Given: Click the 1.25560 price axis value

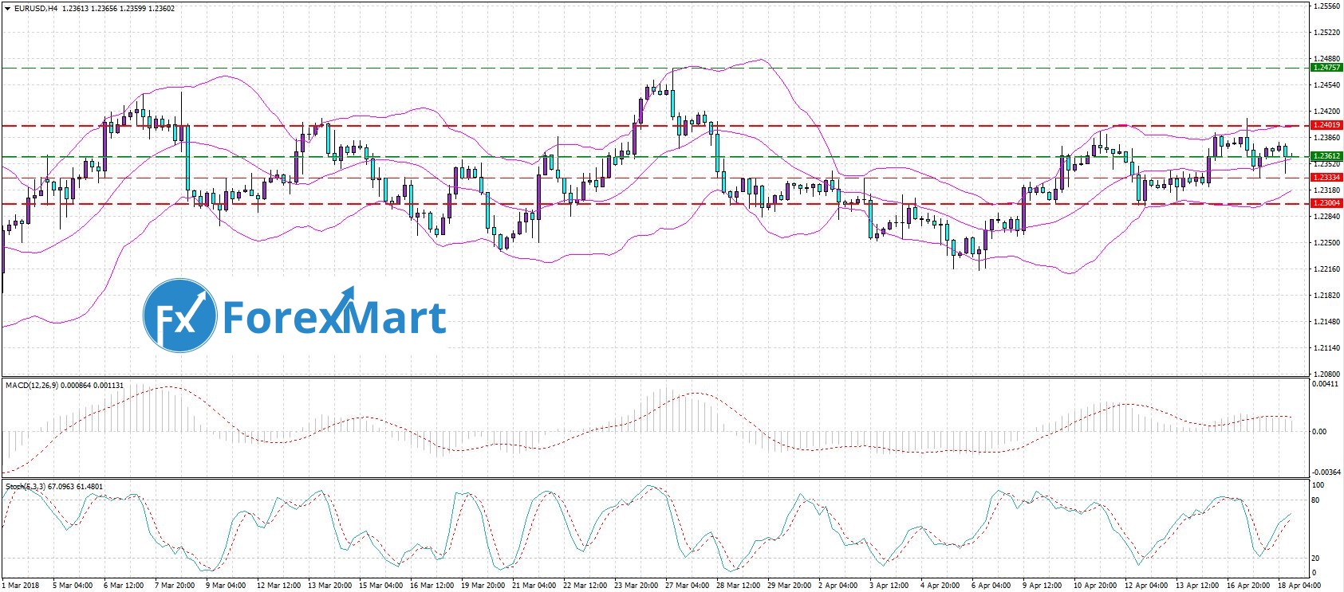Looking at the screenshot, I should click(1326, 6).
